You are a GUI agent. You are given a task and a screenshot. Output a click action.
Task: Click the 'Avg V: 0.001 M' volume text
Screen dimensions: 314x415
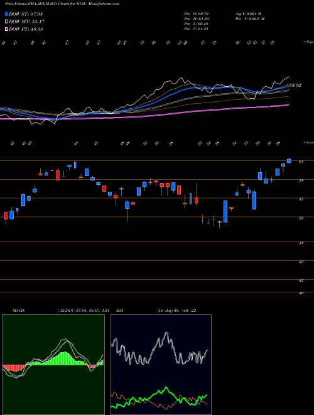[249, 14]
